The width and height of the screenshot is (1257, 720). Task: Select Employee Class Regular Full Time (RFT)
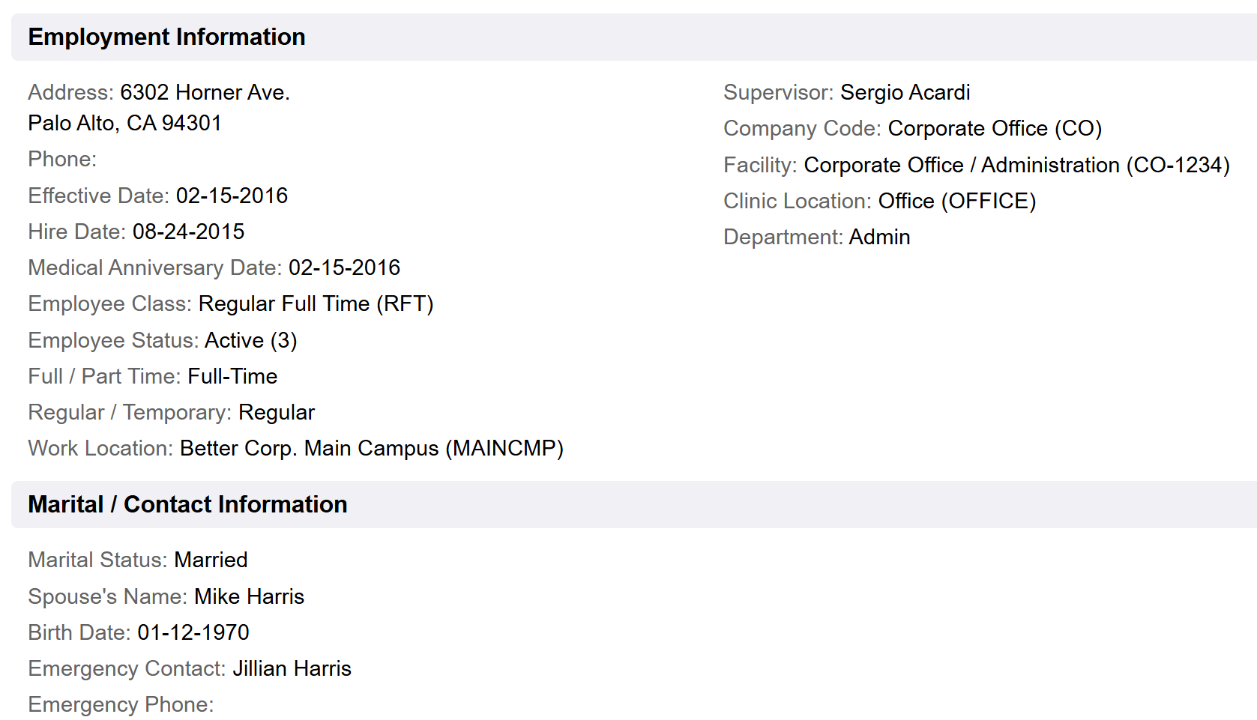pos(316,303)
